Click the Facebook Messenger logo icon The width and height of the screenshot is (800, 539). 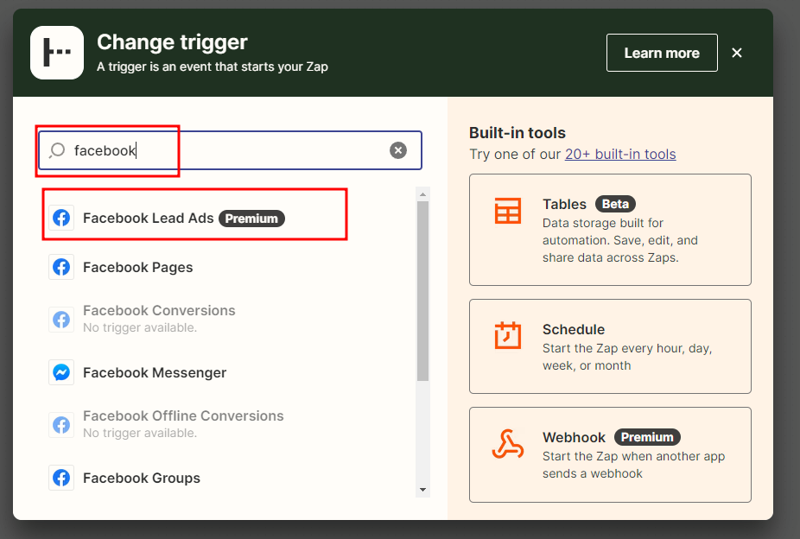coord(61,373)
